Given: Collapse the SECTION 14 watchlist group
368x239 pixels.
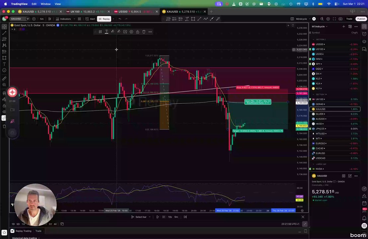Looking at the screenshot, I should click(x=313, y=94).
